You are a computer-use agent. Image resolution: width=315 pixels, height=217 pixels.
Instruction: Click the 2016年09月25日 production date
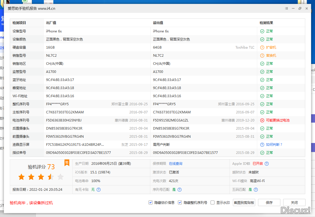click(104, 164)
